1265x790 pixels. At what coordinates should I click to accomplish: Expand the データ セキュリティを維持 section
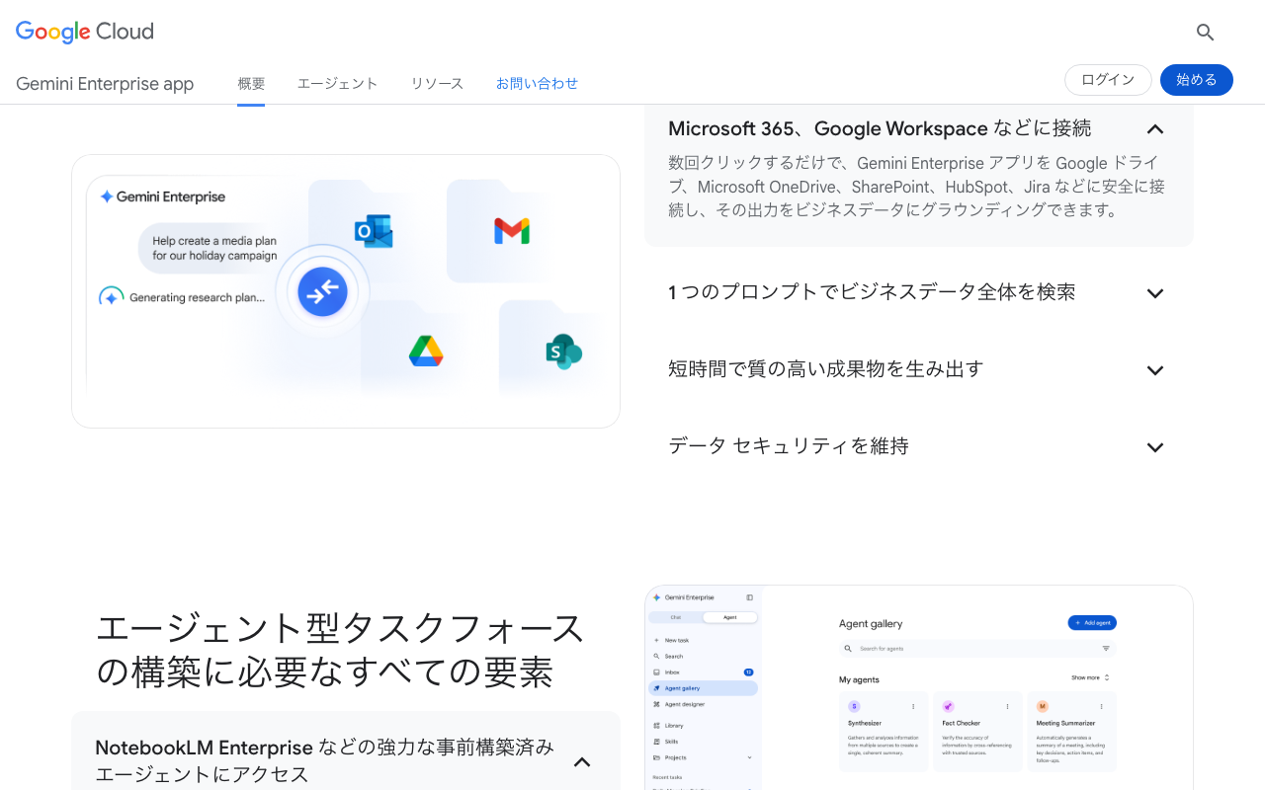click(1155, 447)
